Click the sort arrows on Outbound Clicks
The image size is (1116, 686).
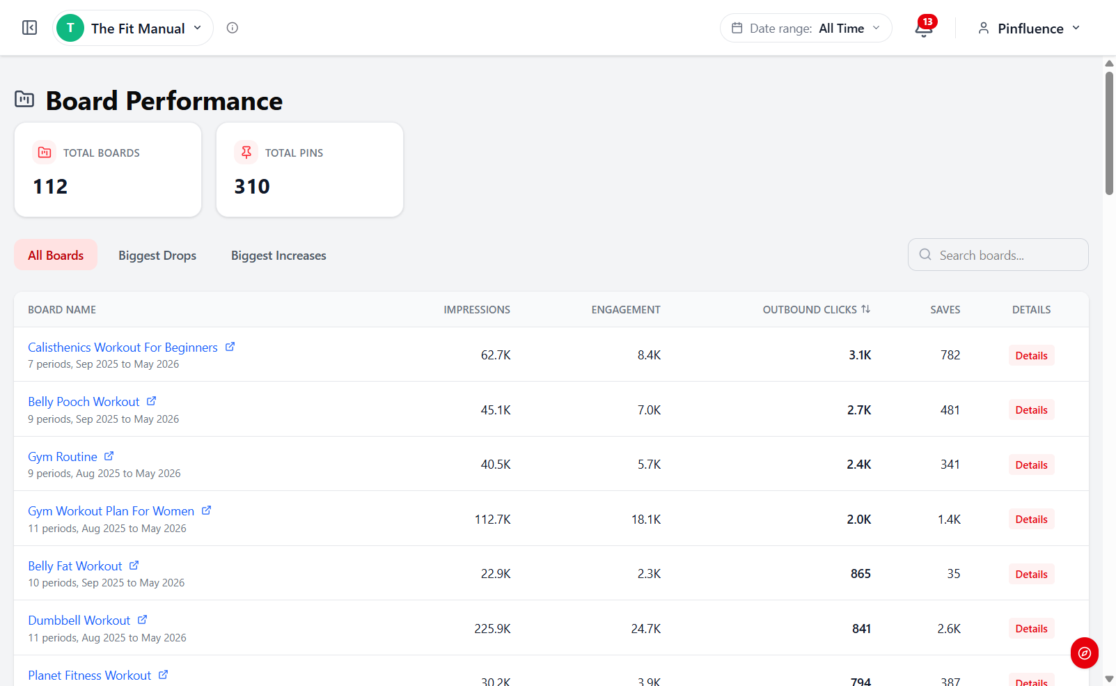[866, 309]
